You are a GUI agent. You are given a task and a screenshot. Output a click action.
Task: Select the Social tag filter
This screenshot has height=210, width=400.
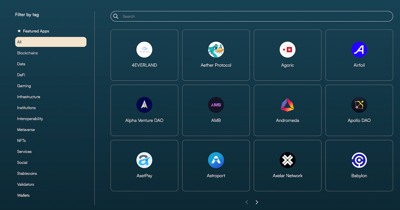(22, 163)
